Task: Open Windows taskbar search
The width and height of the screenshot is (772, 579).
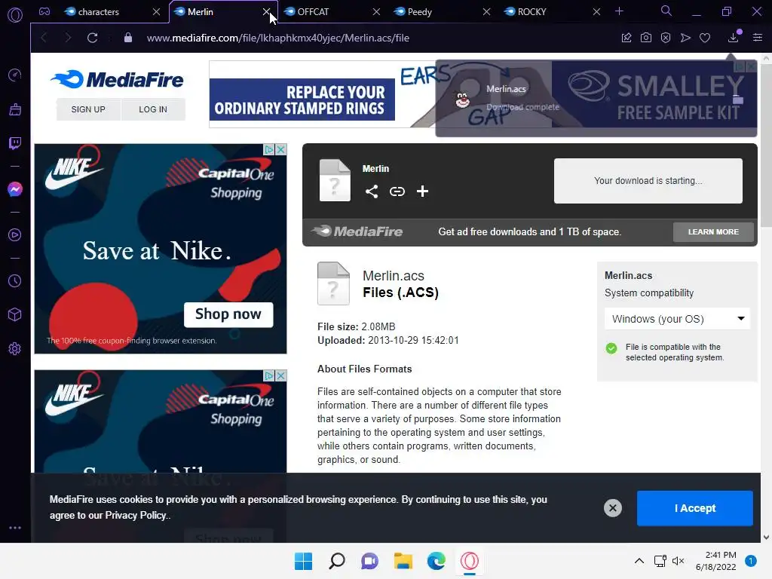Action: point(337,561)
